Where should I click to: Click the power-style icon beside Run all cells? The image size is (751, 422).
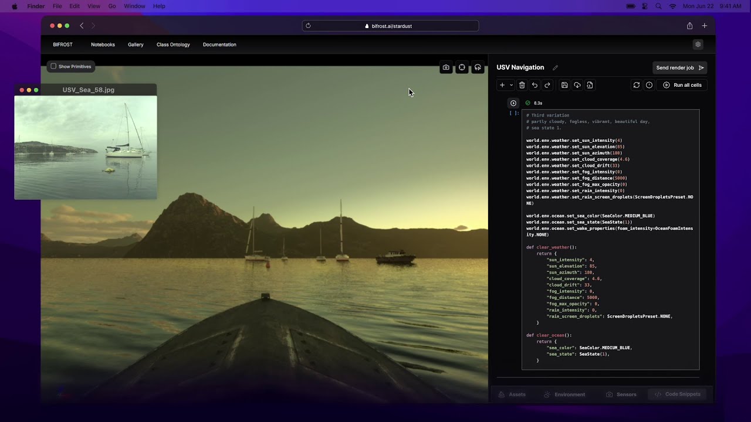[x=649, y=85]
